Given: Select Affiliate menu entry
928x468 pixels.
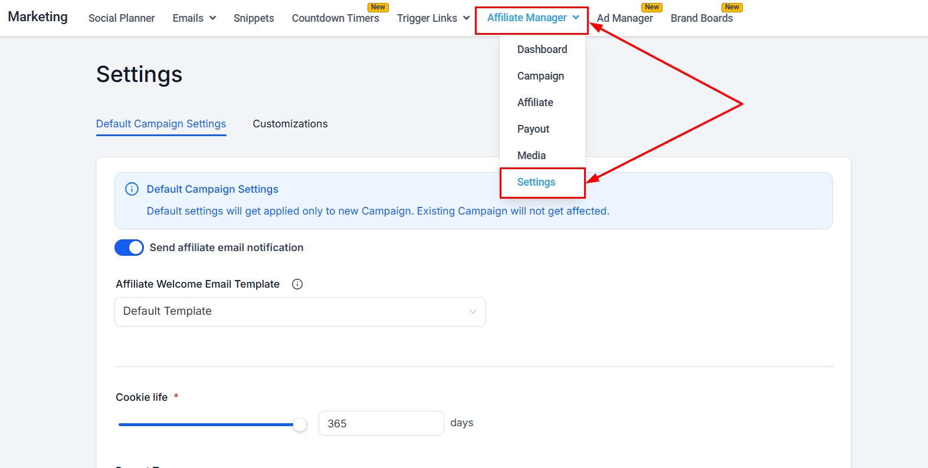Looking at the screenshot, I should coord(535,103).
